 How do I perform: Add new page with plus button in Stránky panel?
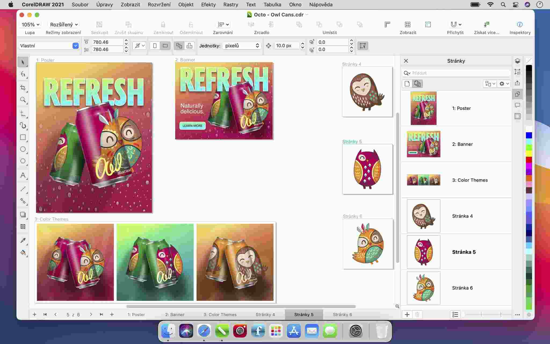click(x=407, y=314)
